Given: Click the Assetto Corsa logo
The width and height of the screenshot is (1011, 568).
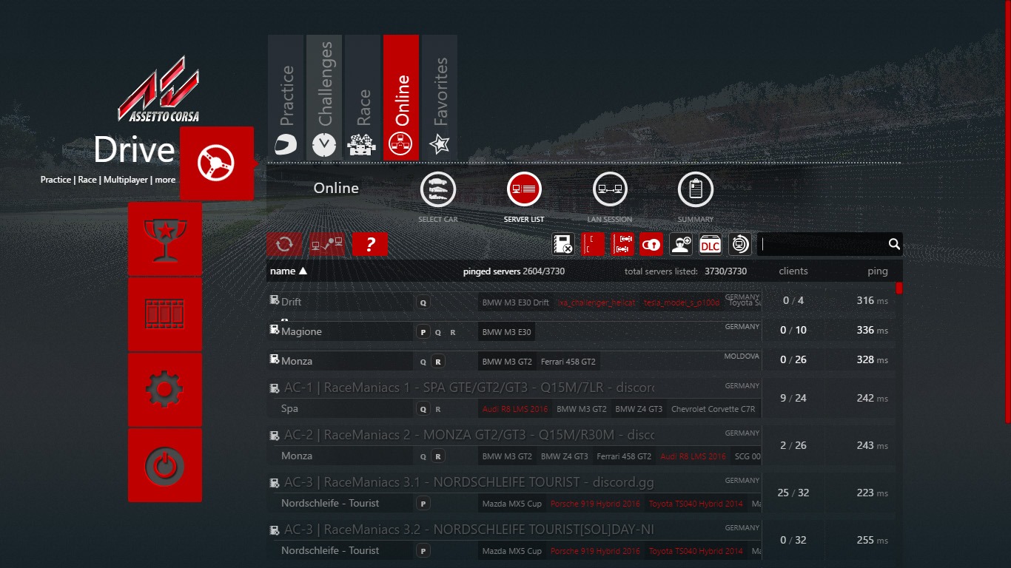Looking at the screenshot, I should [158, 89].
